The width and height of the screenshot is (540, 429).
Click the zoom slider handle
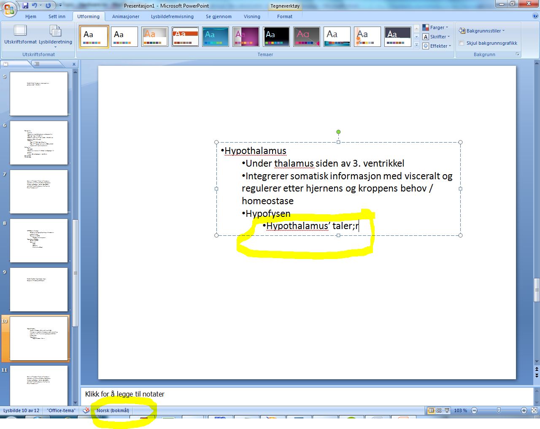pos(499,410)
